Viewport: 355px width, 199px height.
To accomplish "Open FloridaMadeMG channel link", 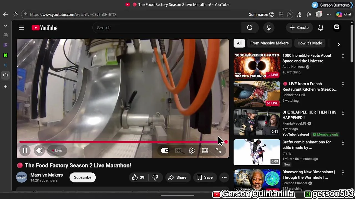I will pos(295,123).
